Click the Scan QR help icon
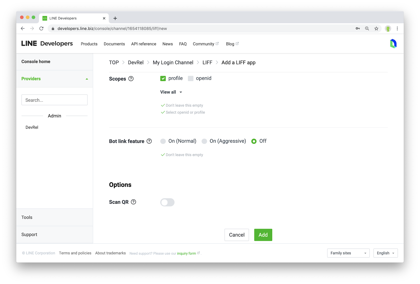Viewport: 420px width, 284px height. click(x=134, y=202)
